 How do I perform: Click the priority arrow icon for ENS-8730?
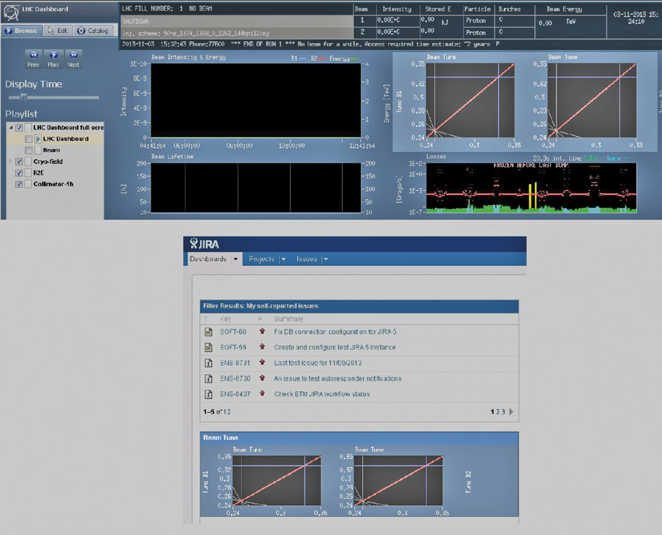pos(262,378)
